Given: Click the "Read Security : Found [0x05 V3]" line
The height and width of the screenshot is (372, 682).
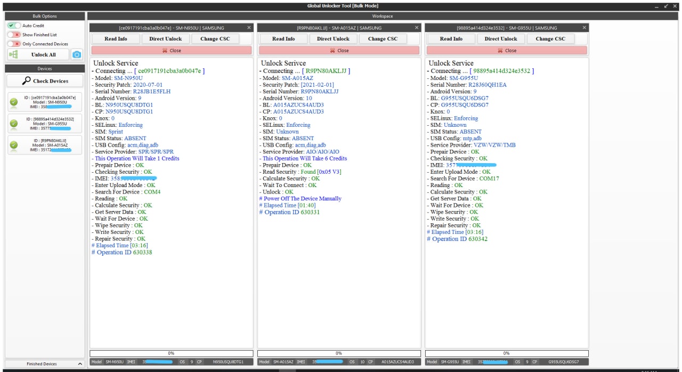Looking at the screenshot, I should pos(299,172).
